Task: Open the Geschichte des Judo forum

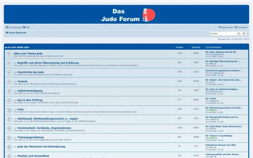Action: click(29, 72)
